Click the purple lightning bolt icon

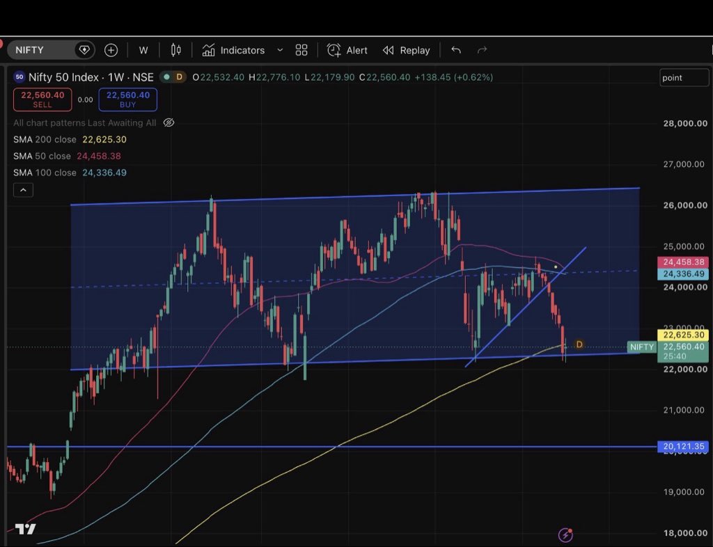(x=565, y=534)
